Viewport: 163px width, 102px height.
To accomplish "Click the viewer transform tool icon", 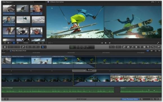I will [49, 43].
